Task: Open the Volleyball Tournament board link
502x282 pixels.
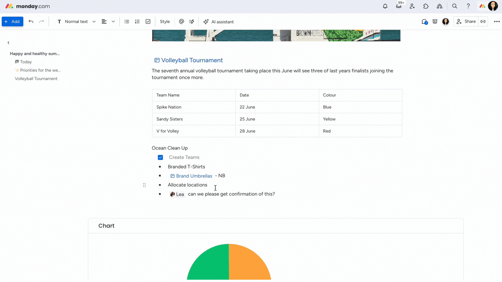Action: coord(189,60)
